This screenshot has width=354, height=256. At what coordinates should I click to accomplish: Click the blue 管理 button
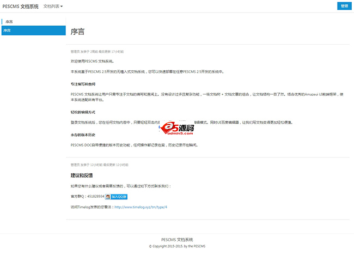point(344,6)
